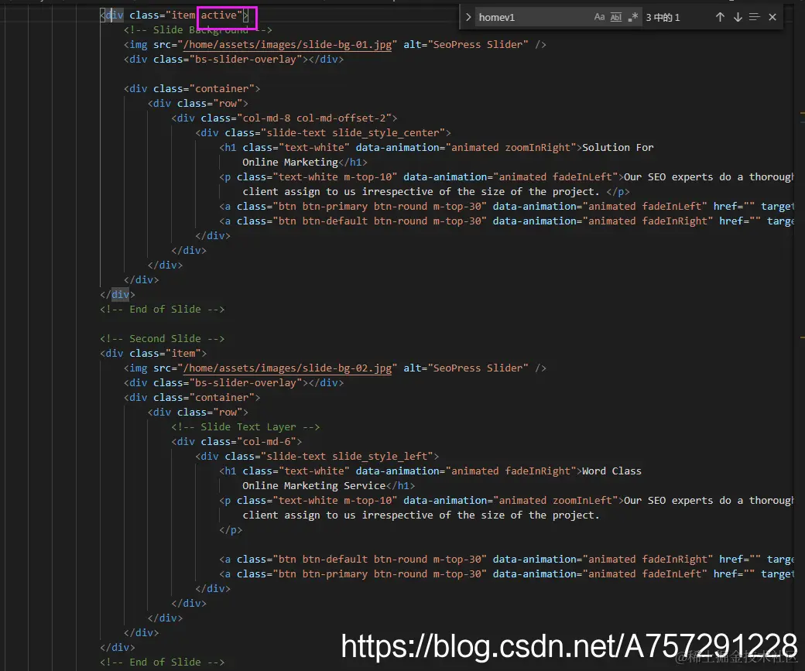Click 'animated zoomInRight' attribute value
The image size is (805, 671).
point(511,147)
